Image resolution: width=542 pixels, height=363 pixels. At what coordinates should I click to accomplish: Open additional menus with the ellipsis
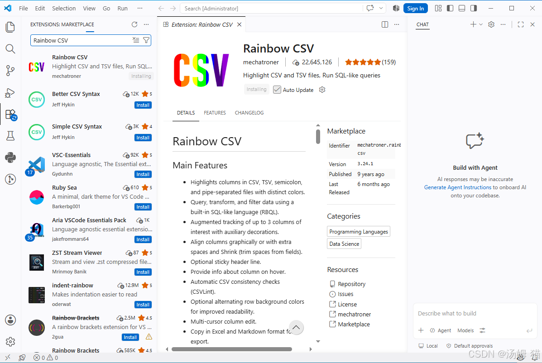pyautogui.click(x=139, y=8)
